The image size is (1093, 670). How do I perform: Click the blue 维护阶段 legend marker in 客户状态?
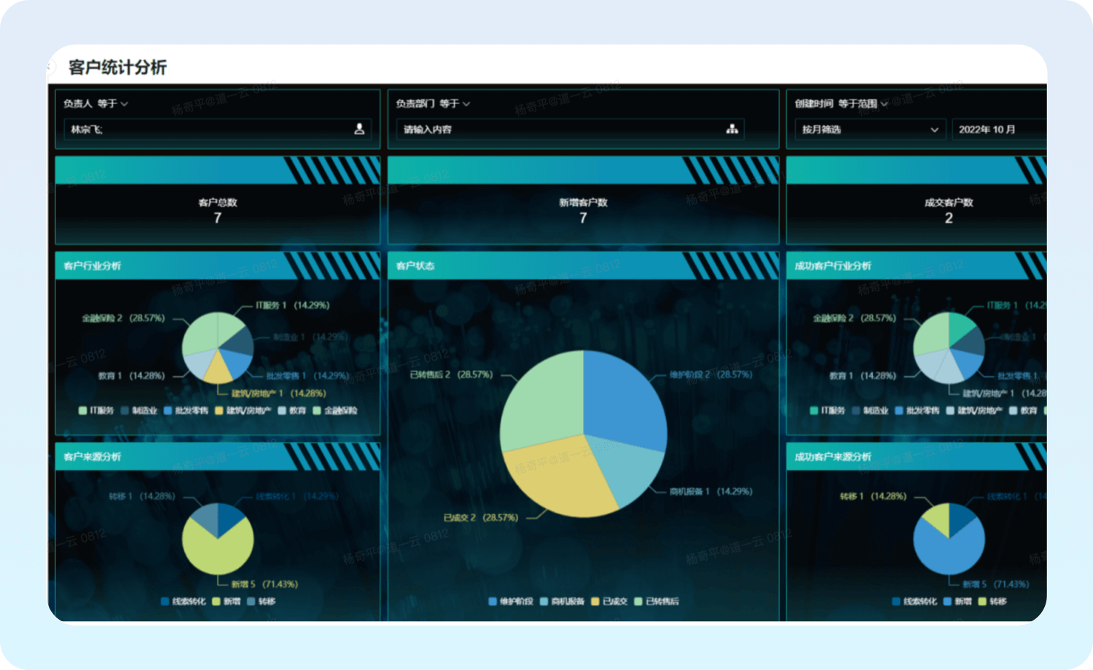(493, 602)
